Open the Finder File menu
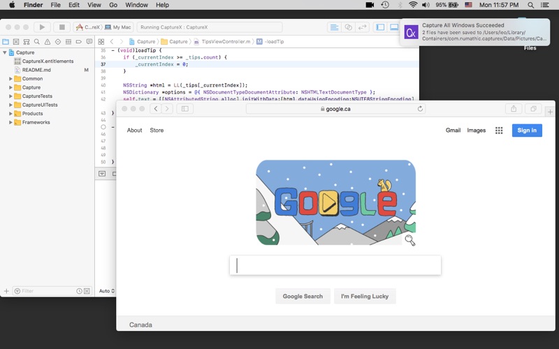559x349 pixels. tap(55, 5)
